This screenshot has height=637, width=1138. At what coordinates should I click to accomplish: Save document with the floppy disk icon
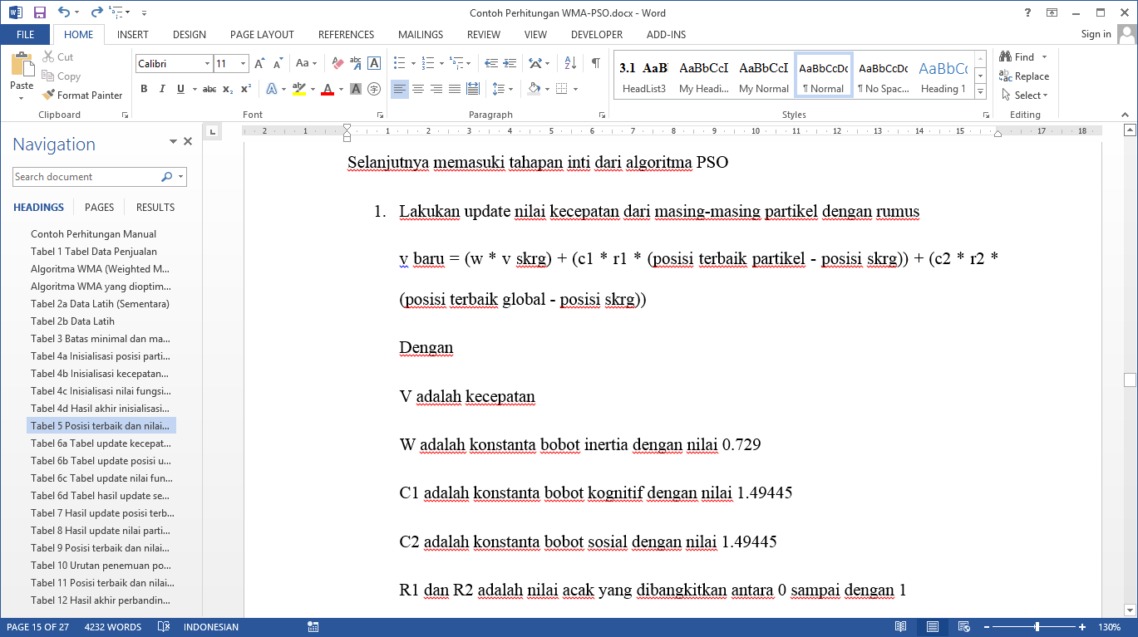pos(40,12)
